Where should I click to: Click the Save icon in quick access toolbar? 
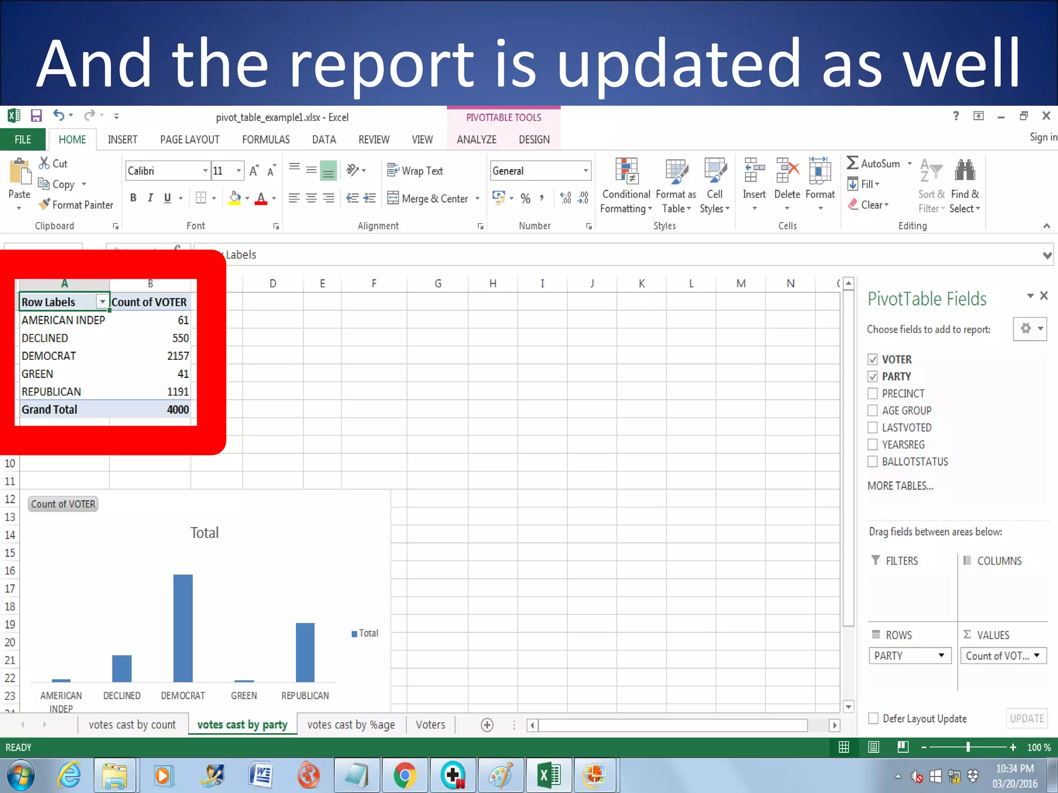pos(36,116)
